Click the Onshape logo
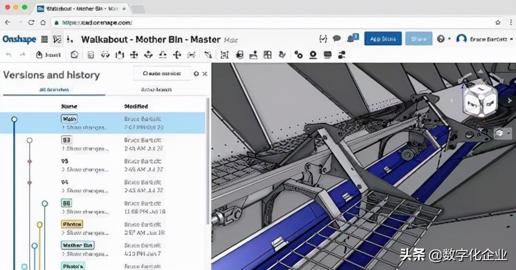The height and width of the screenshot is (270, 516). (x=20, y=39)
